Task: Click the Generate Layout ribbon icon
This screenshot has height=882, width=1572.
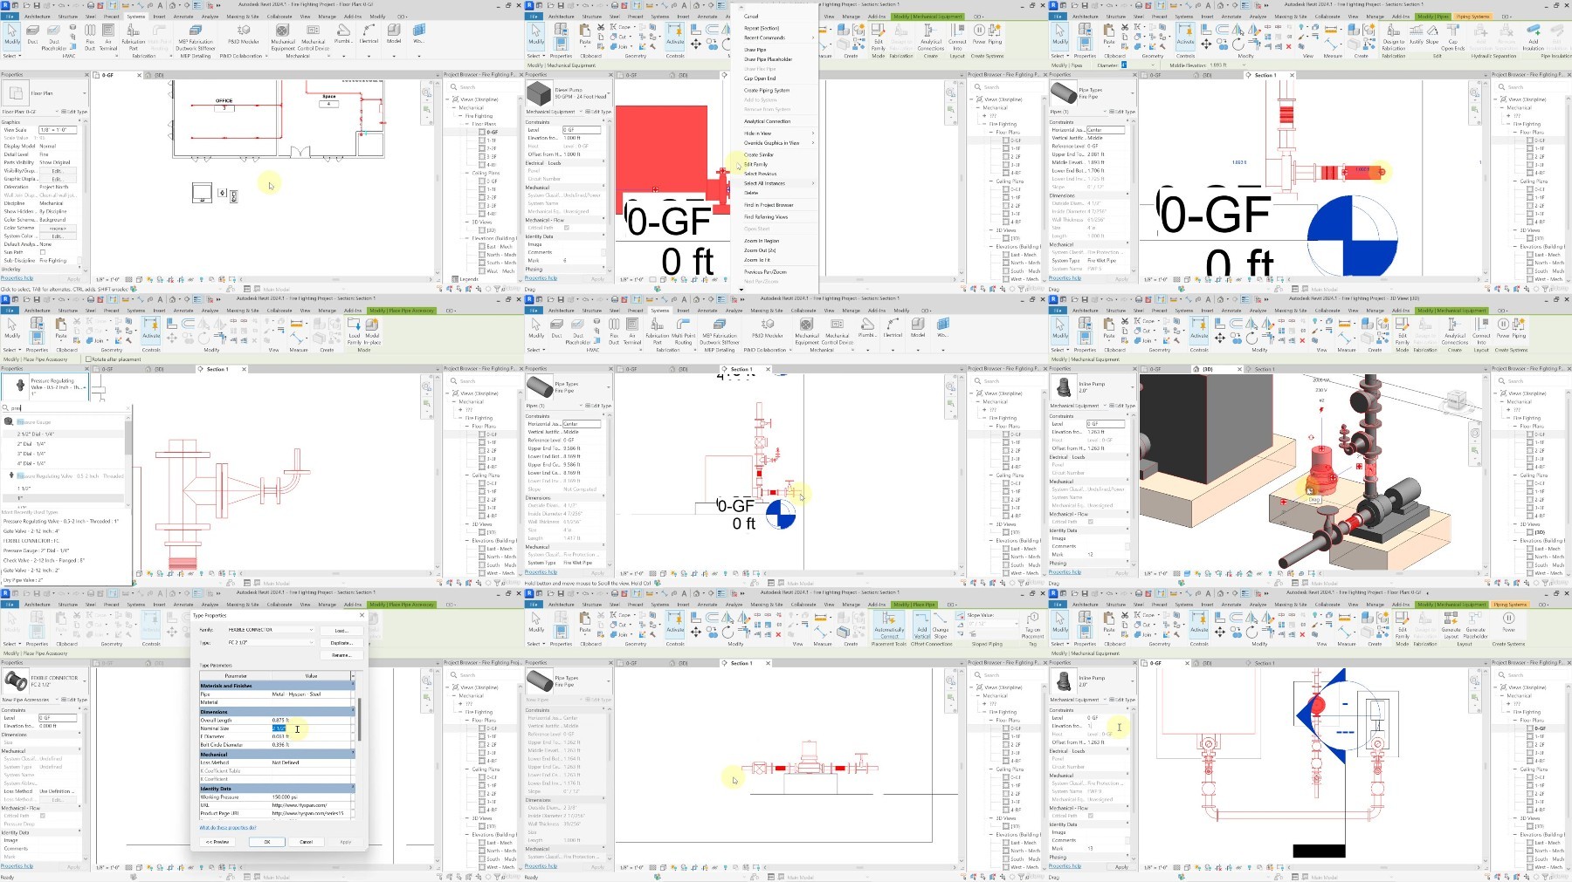Action: [1451, 625]
